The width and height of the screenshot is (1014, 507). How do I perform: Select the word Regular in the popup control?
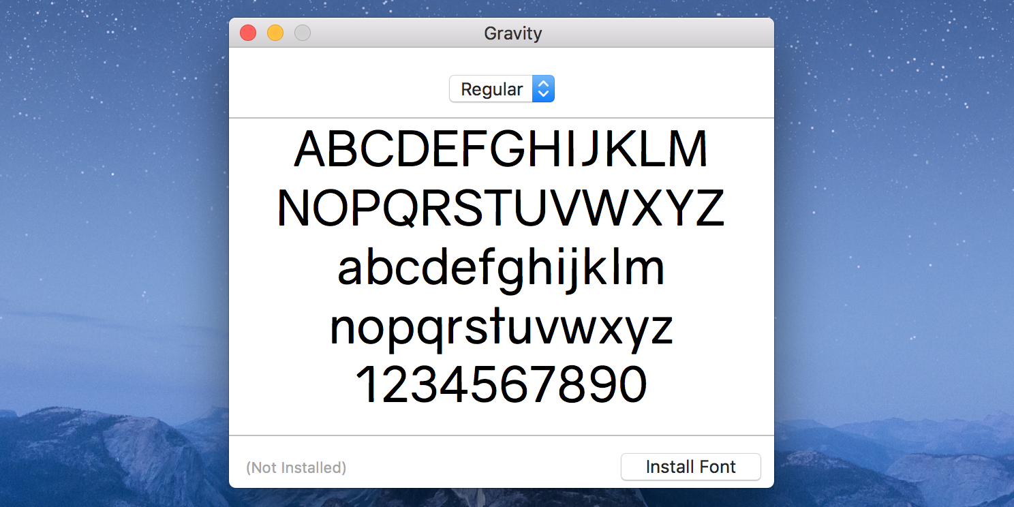point(492,89)
